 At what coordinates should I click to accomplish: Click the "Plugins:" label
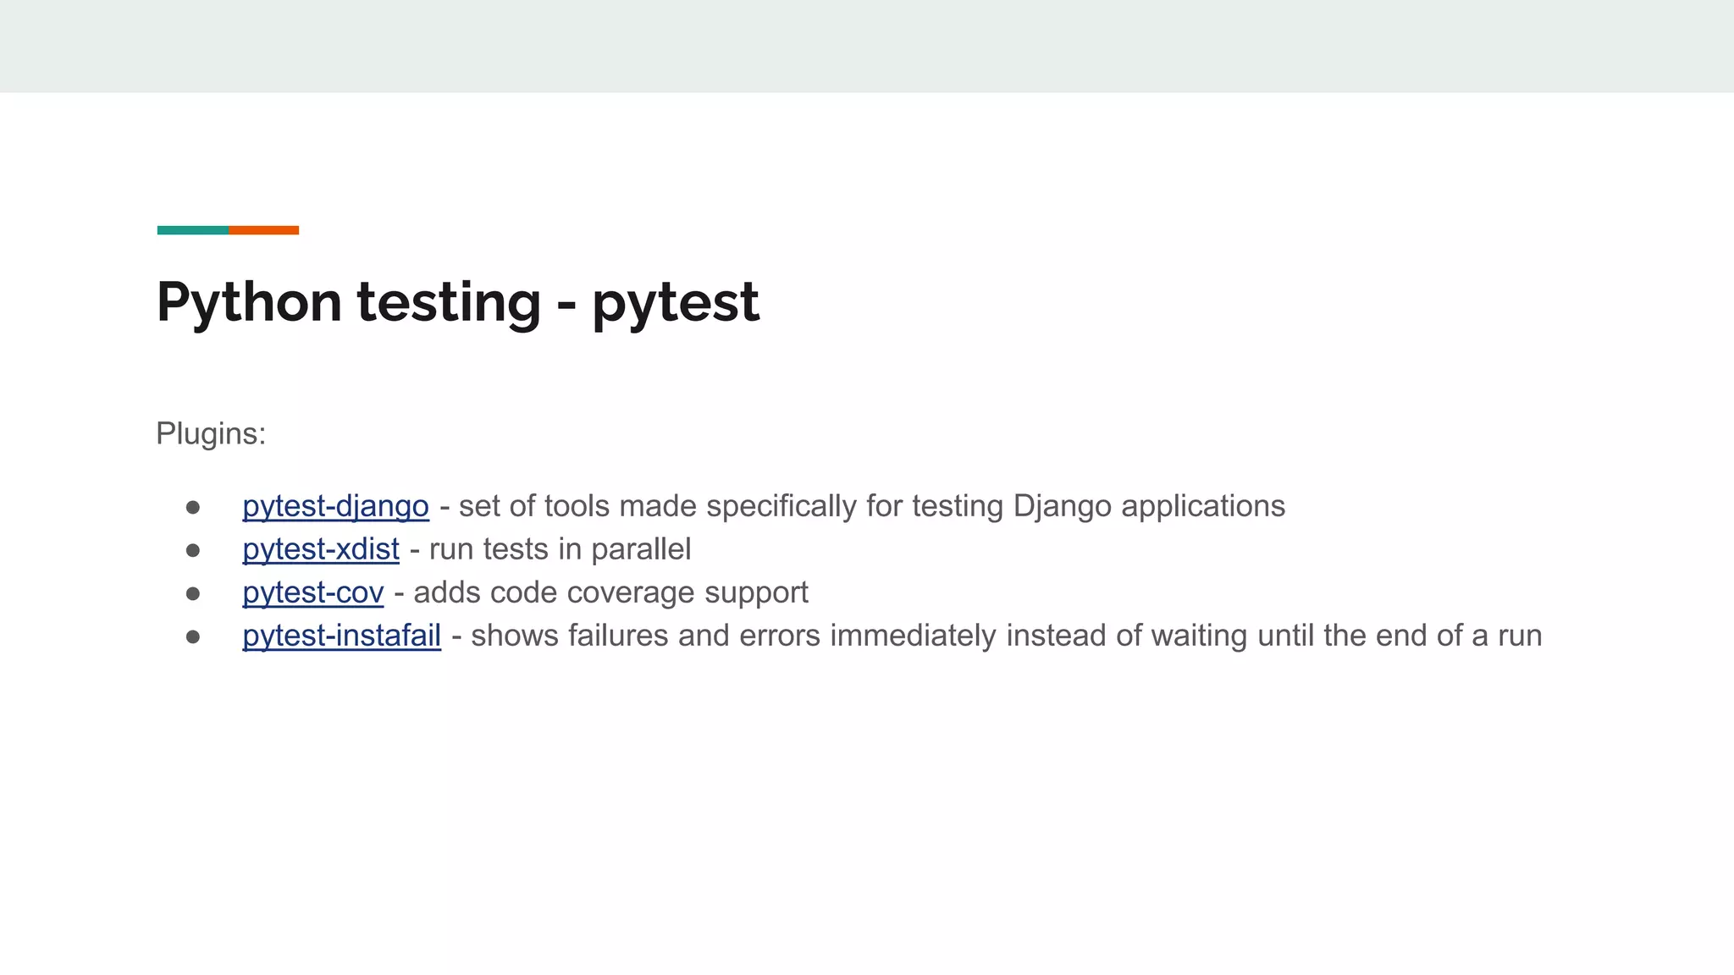click(x=211, y=433)
